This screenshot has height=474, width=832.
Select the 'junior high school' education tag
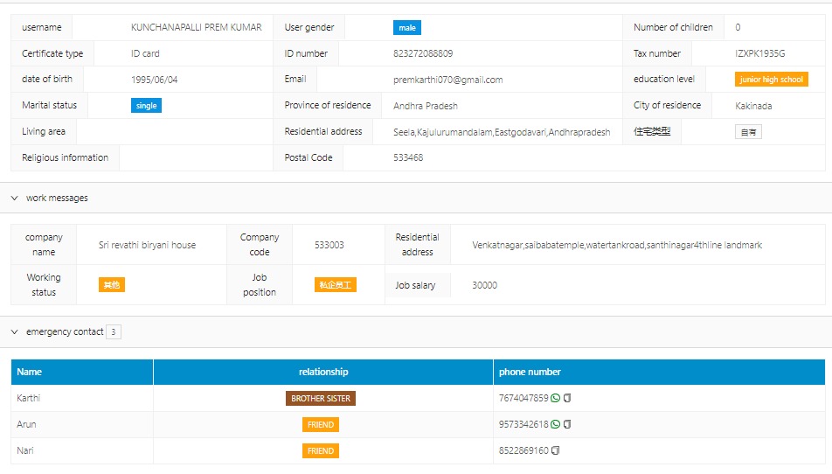771,80
